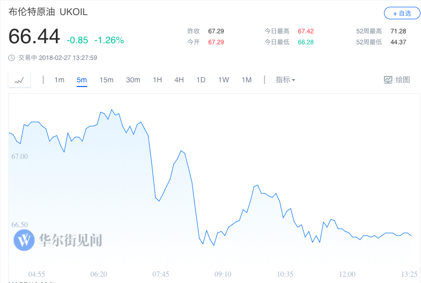
Task: Choose the 30m timeframe
Action: 133,80
